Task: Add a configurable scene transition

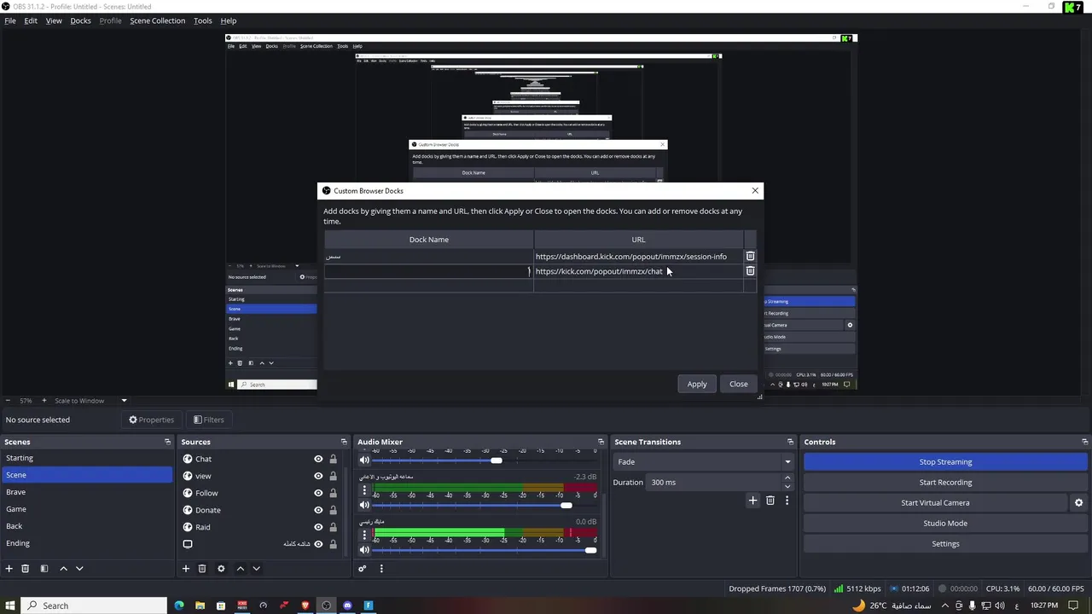Action: click(752, 501)
